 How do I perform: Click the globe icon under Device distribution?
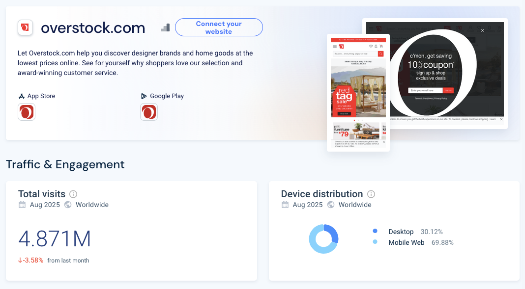point(331,205)
